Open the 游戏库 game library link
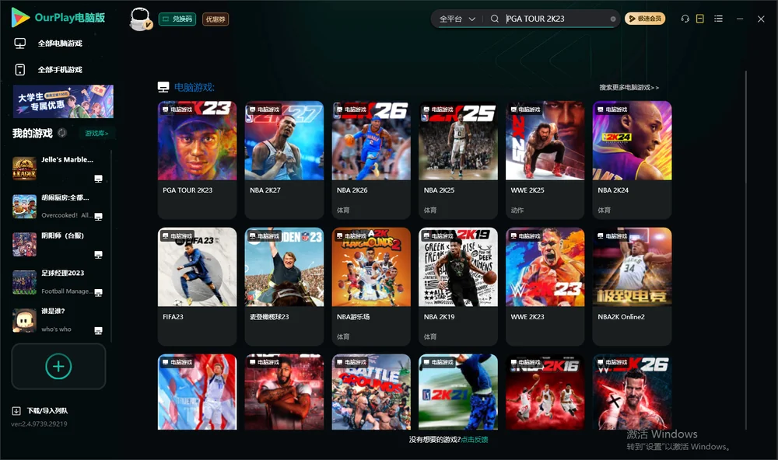The image size is (778, 460). (96, 133)
